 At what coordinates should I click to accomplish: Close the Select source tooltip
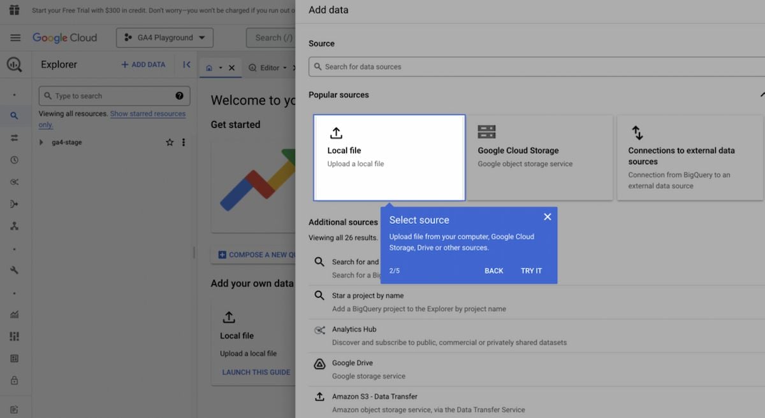point(547,217)
